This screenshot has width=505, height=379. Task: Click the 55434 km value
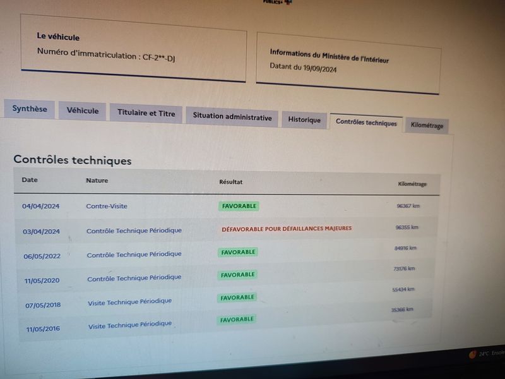(x=403, y=289)
